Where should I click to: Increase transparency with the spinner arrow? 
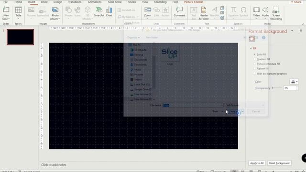[297, 87]
